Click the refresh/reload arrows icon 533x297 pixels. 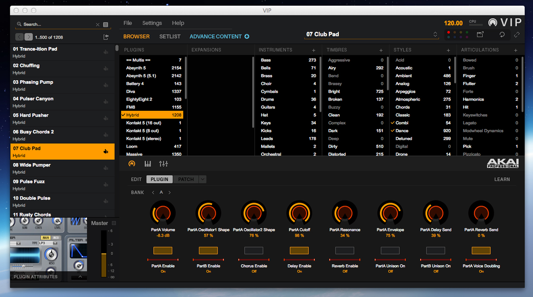pos(502,35)
